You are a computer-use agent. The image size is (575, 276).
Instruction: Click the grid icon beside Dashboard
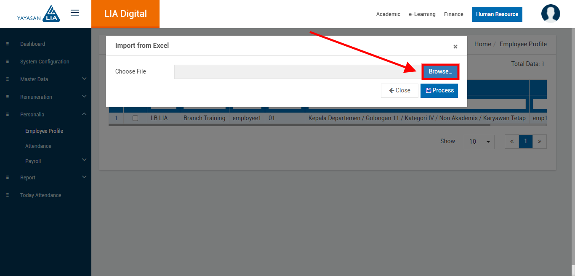[7, 44]
